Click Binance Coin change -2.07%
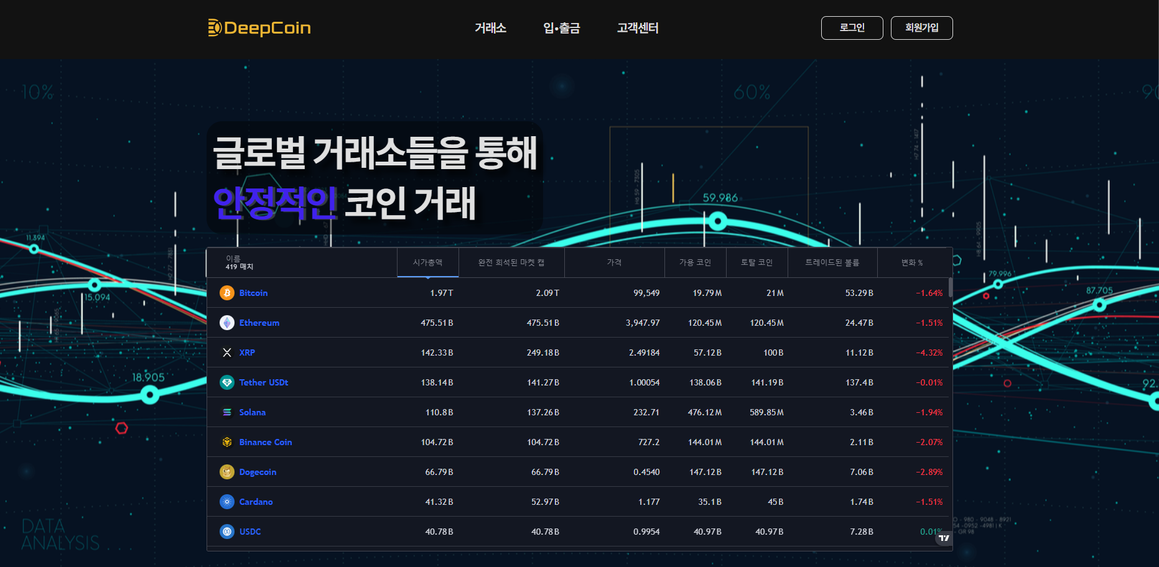Screen dimensions: 1159x567 [929, 442]
